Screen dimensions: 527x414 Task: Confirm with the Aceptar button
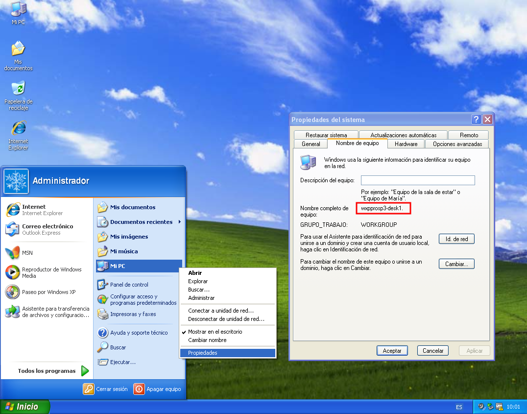coord(392,351)
